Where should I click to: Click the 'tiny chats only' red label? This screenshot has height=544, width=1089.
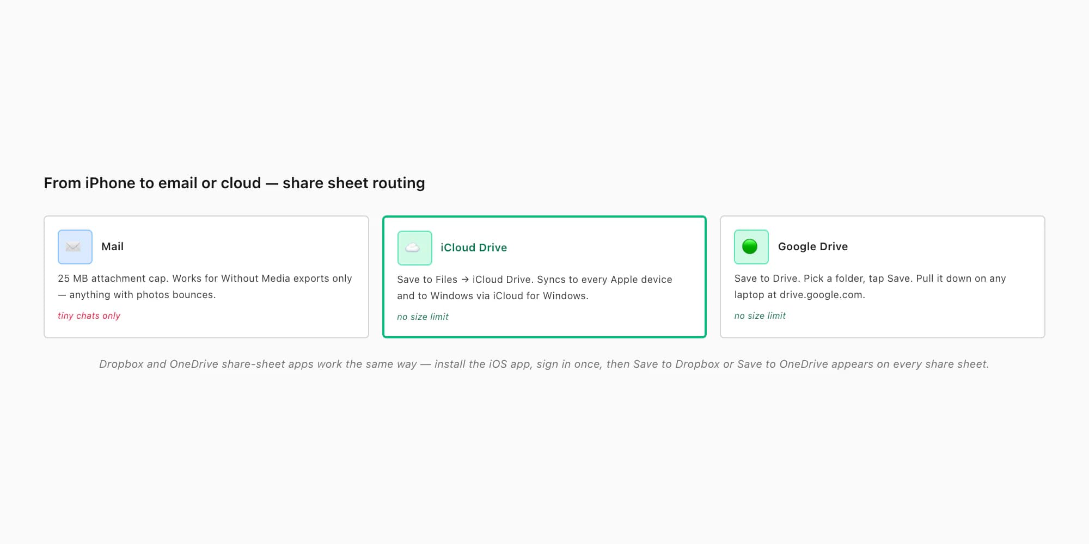pos(89,316)
